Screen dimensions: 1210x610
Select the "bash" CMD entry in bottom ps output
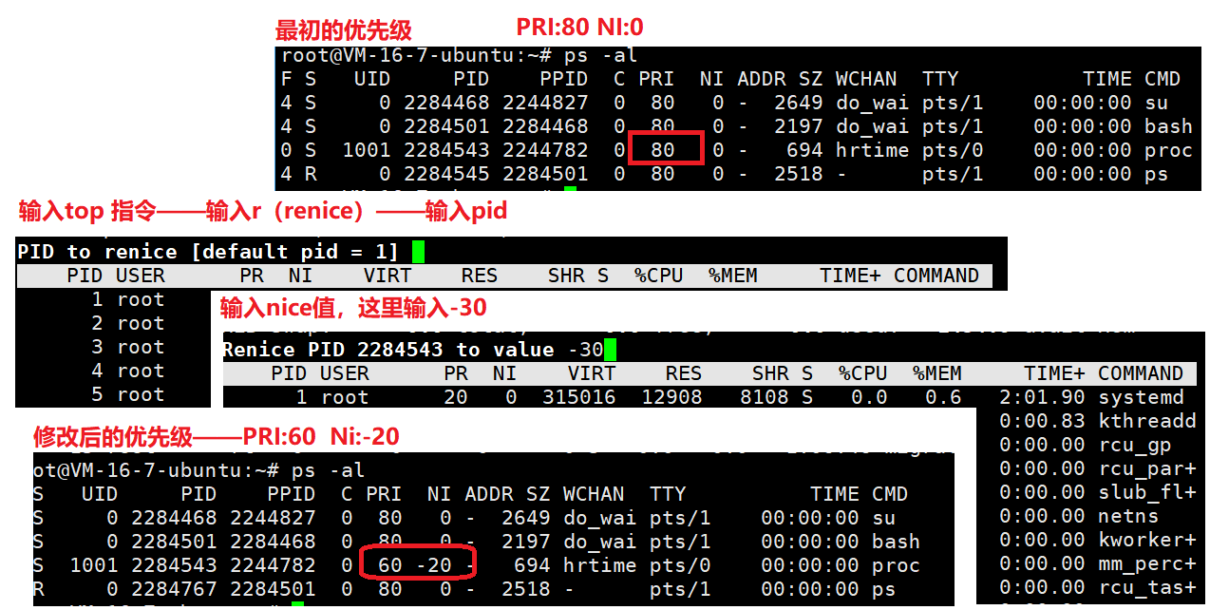pos(896,542)
